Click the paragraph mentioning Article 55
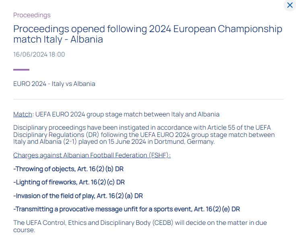The height and width of the screenshot is (247, 296). pos(144,135)
